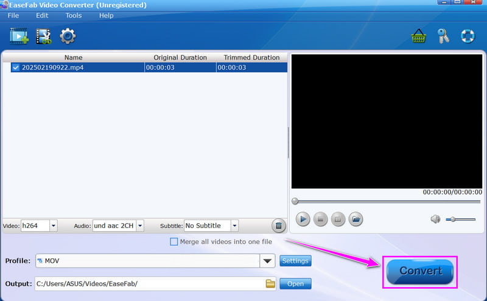Click the Add Video icon in toolbar
Viewport: 487px width, 301px height.
tap(19, 36)
